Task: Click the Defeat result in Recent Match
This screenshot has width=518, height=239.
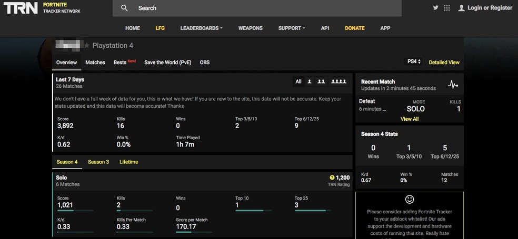Action: point(367,101)
